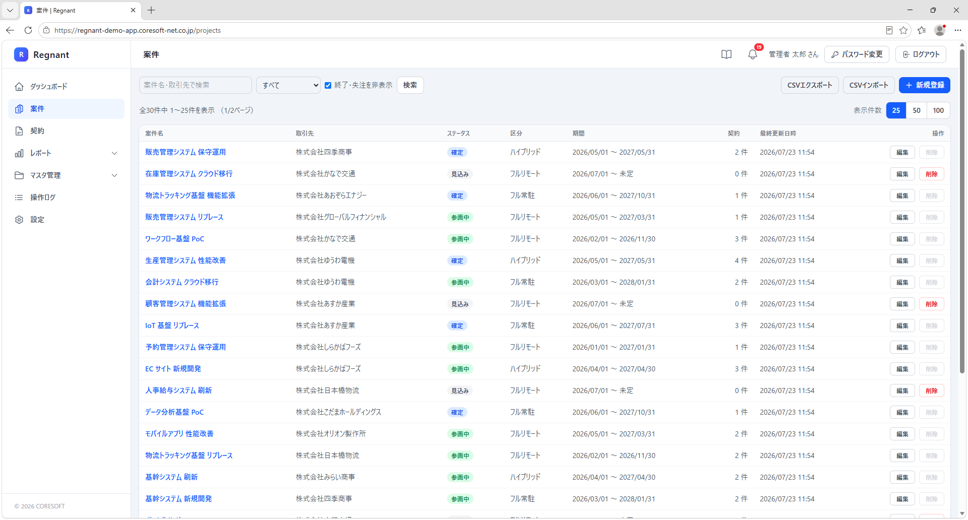
Task: Open notifications bell with 19 badge
Action: 753,54
